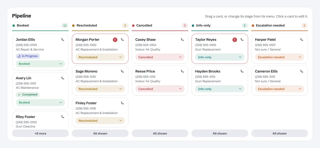Click phone number (239) 555-0102
The width and height of the screenshot is (320, 148).
(x=86, y=45)
